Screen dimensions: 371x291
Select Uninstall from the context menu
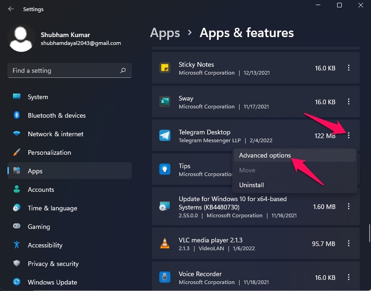[x=294, y=185]
